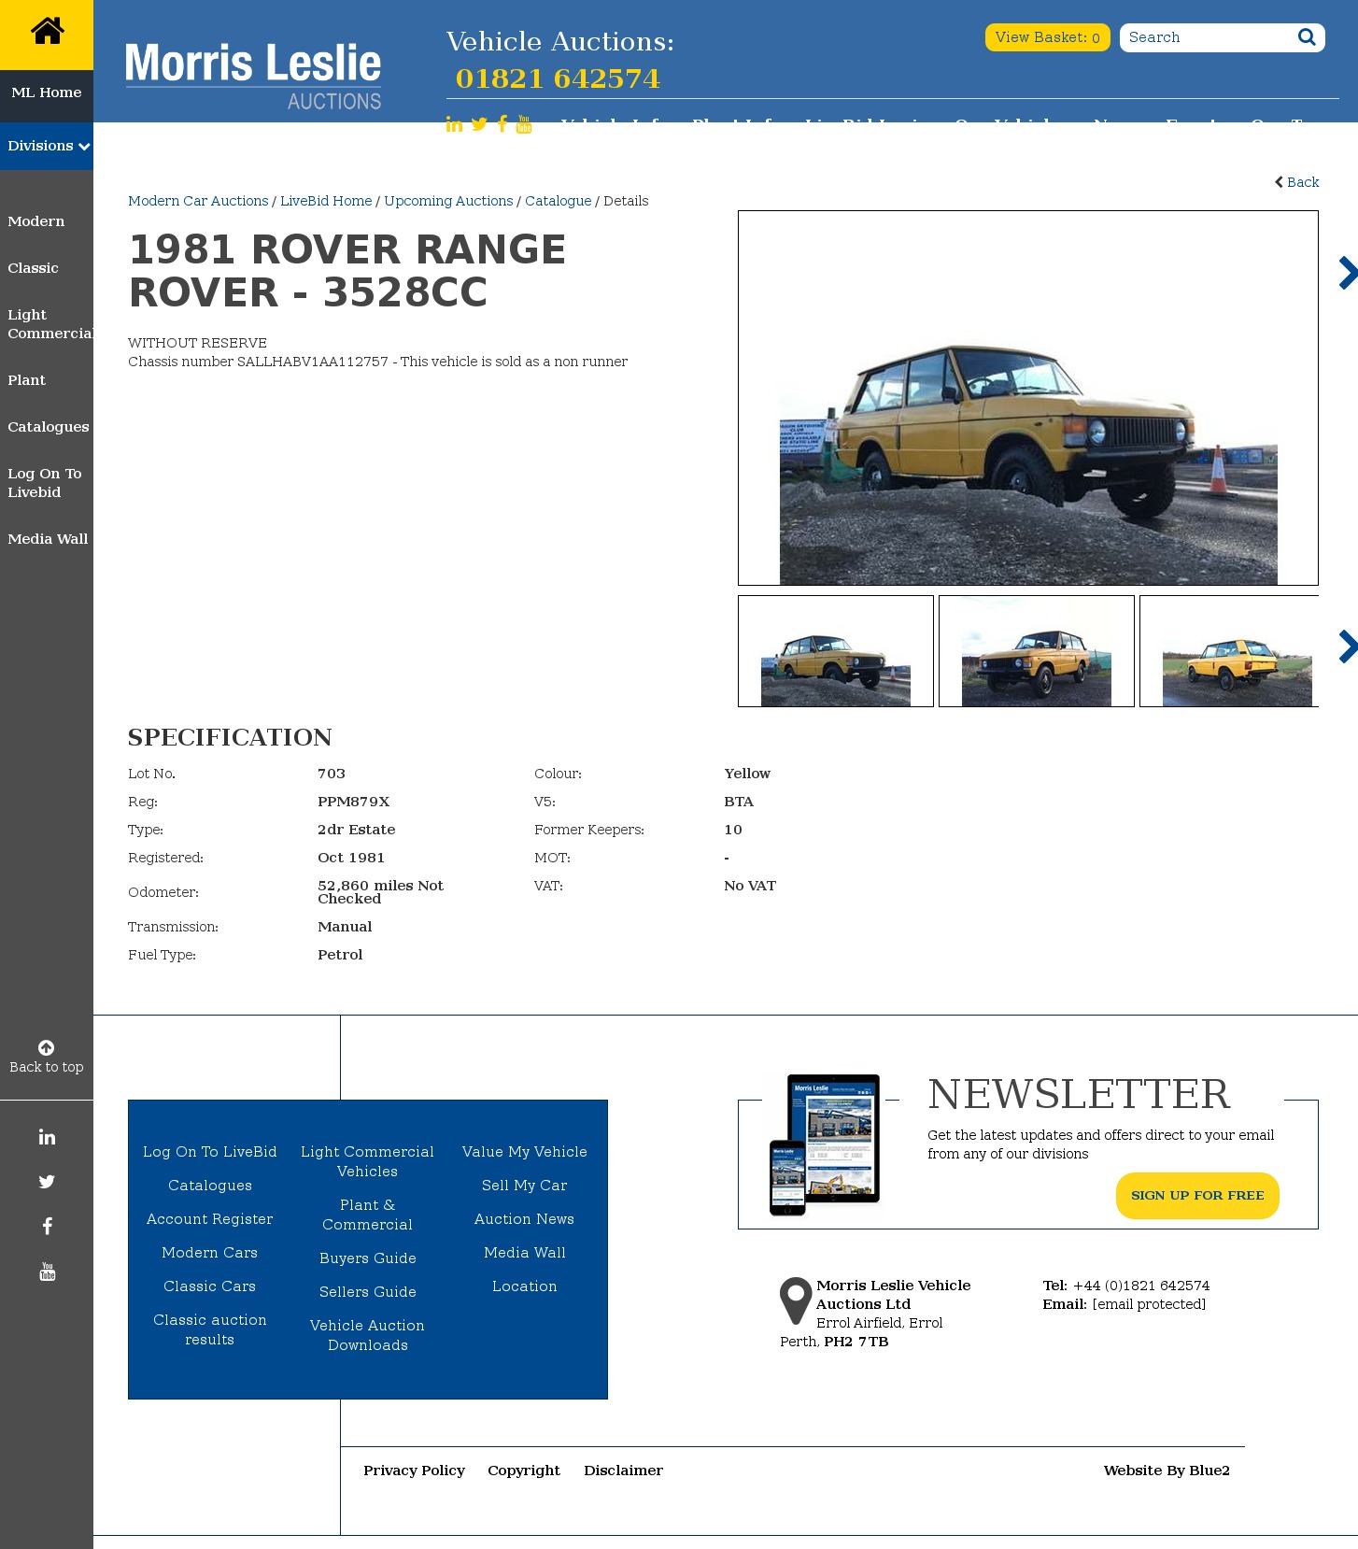Open footer Log On To LiveBid link
The width and height of the screenshot is (1358, 1549).
pyautogui.click(x=210, y=1152)
